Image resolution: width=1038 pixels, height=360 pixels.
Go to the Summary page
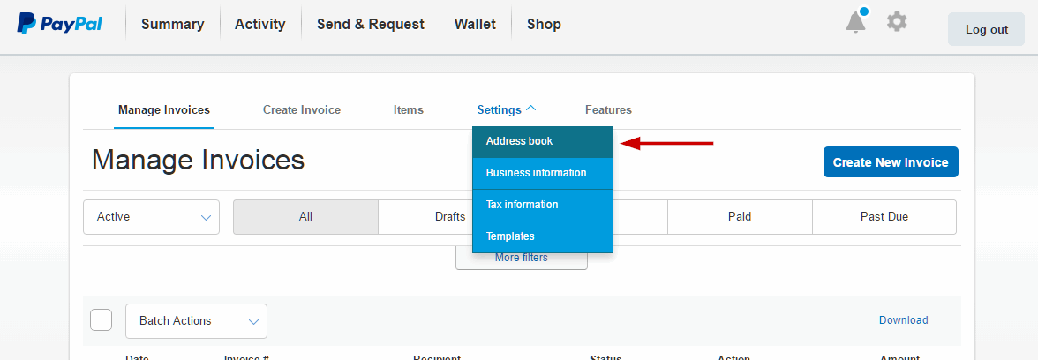[x=173, y=25]
